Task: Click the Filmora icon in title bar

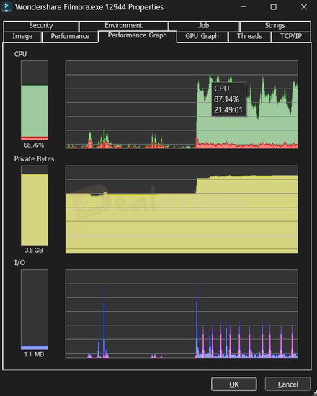Action: point(6,7)
